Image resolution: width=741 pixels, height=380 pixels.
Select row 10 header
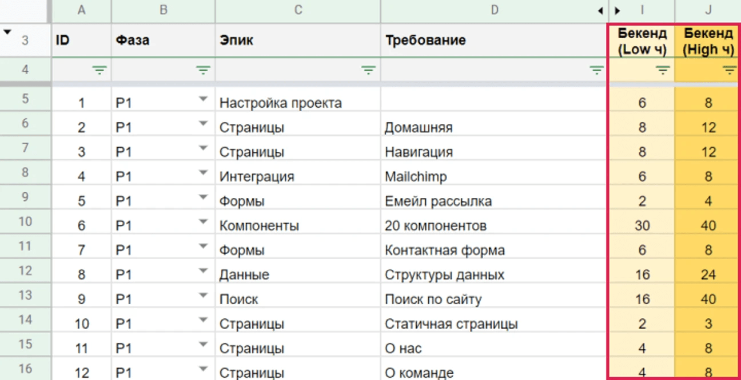(25, 221)
